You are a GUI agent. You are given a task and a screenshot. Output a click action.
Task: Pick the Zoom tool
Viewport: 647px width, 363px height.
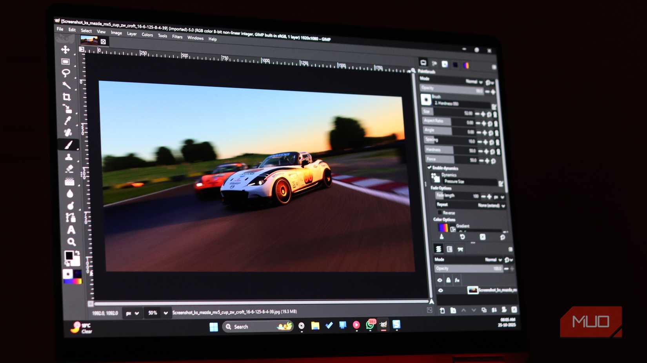coord(72,242)
